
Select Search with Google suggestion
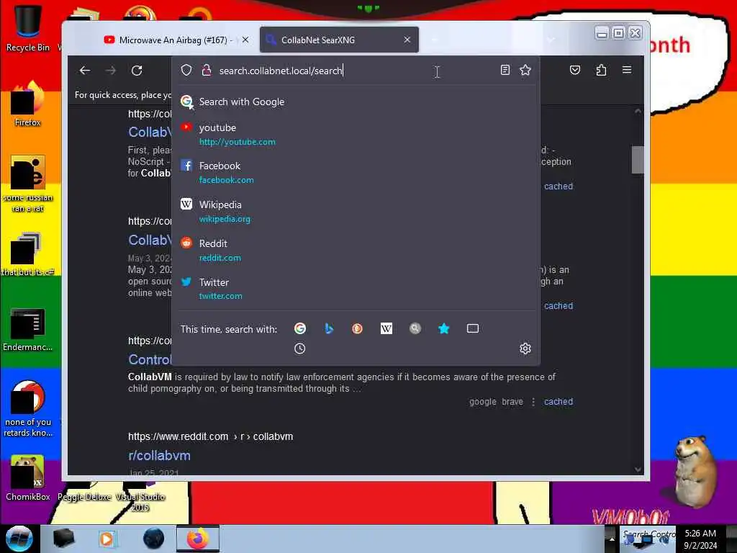[x=356, y=102]
